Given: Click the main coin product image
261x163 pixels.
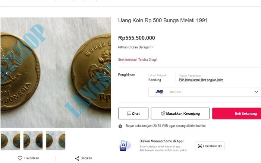Looking at the screenshot, I should tap(56, 73).
